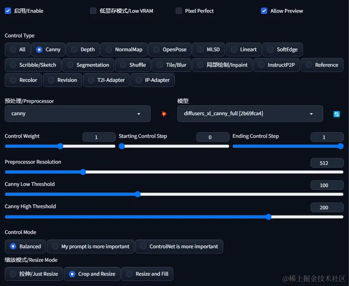Open the 预处理/Preprocessor canny dropdown

coord(78,114)
